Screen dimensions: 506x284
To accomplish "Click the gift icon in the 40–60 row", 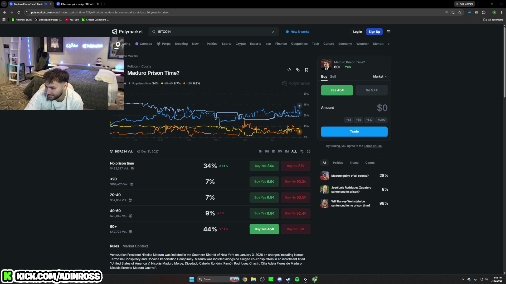I will tap(130, 216).
